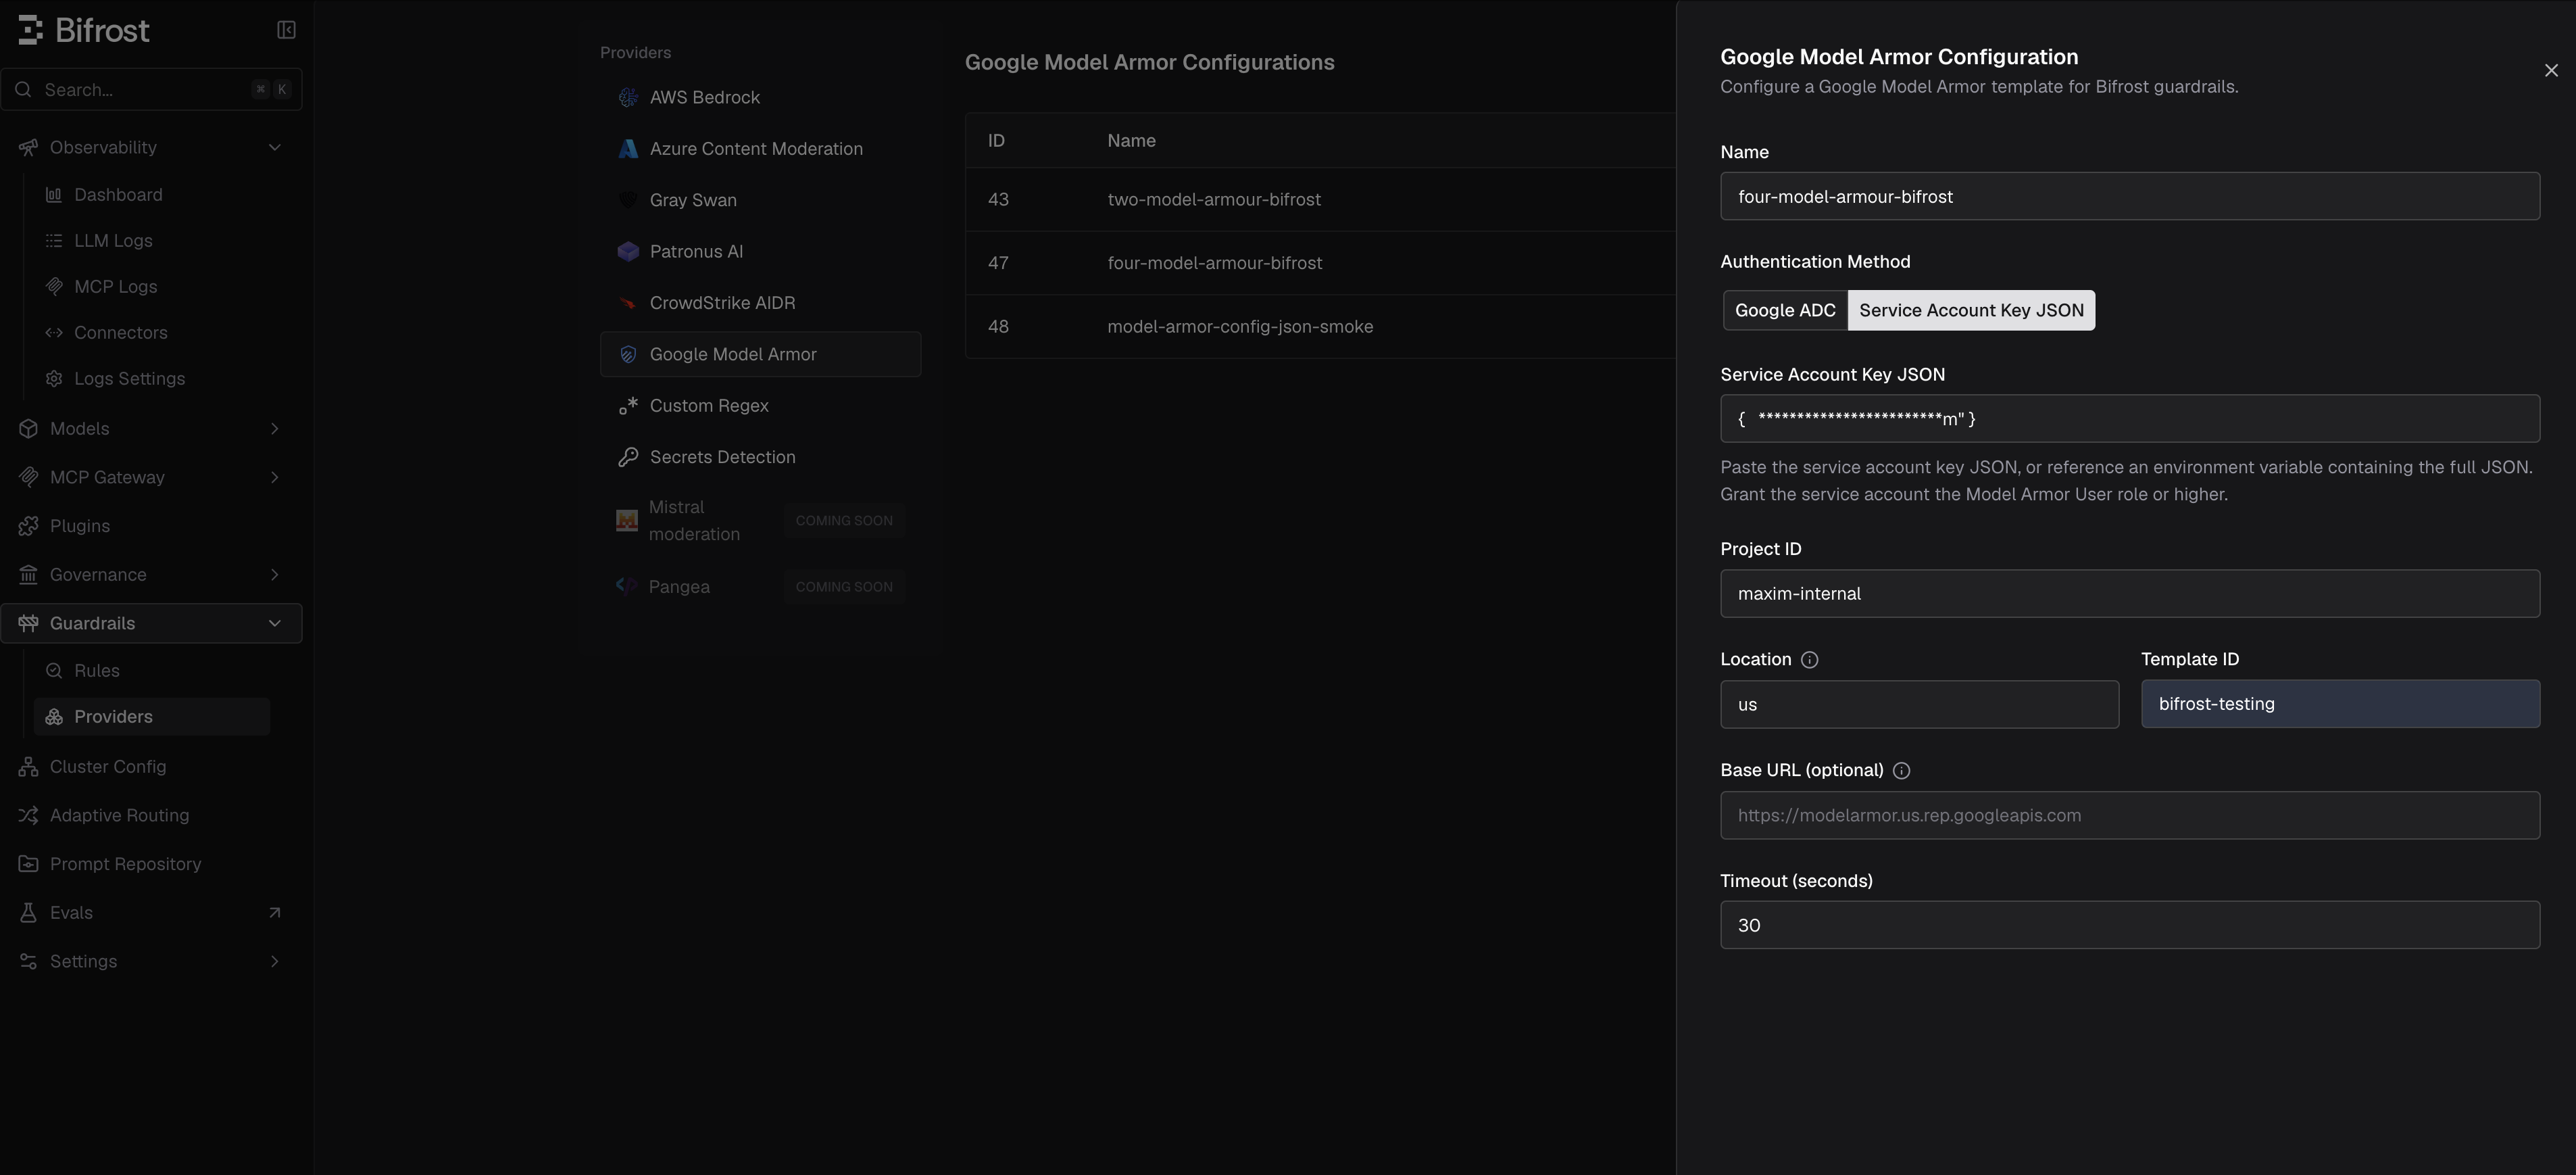
Task: Select Service Account Key JSON method
Action: click(x=1971, y=310)
